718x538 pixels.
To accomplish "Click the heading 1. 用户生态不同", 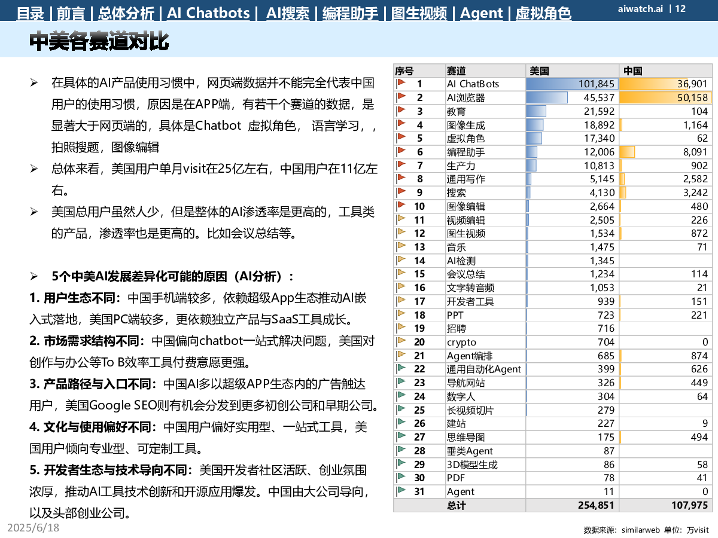I will point(75,298).
